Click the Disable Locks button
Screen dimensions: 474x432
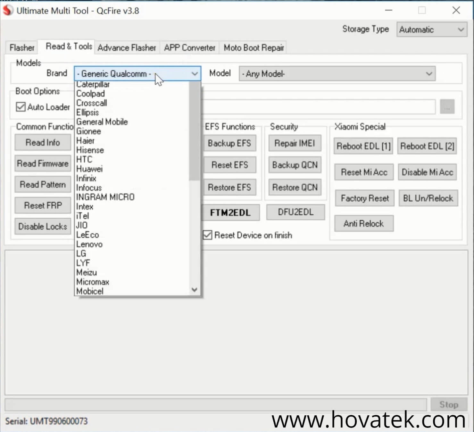(x=43, y=226)
